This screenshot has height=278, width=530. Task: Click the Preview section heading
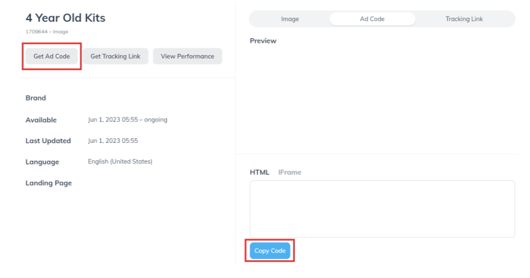pyautogui.click(x=263, y=41)
